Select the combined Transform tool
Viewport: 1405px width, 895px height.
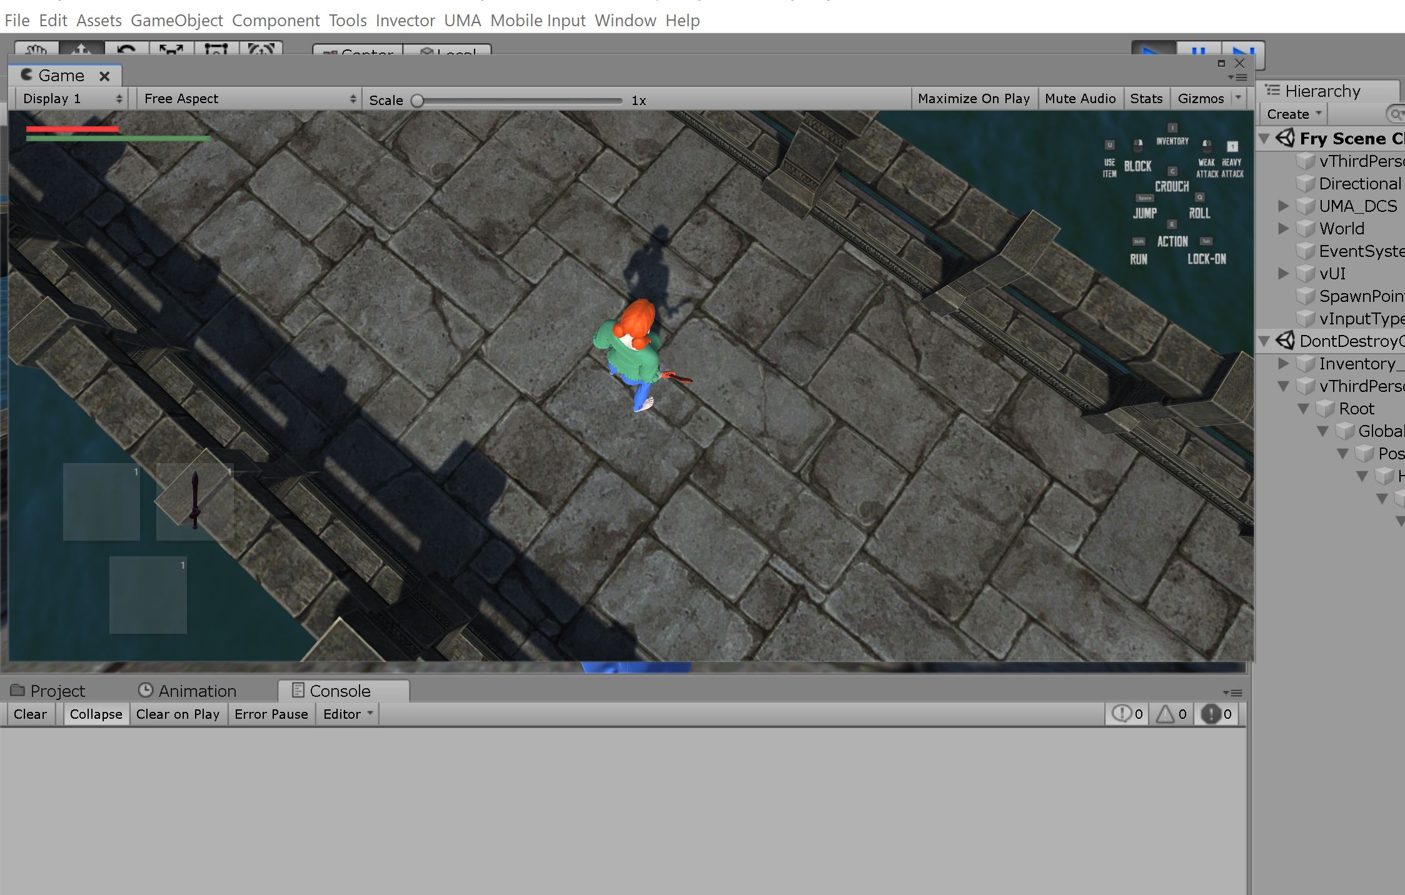(261, 48)
